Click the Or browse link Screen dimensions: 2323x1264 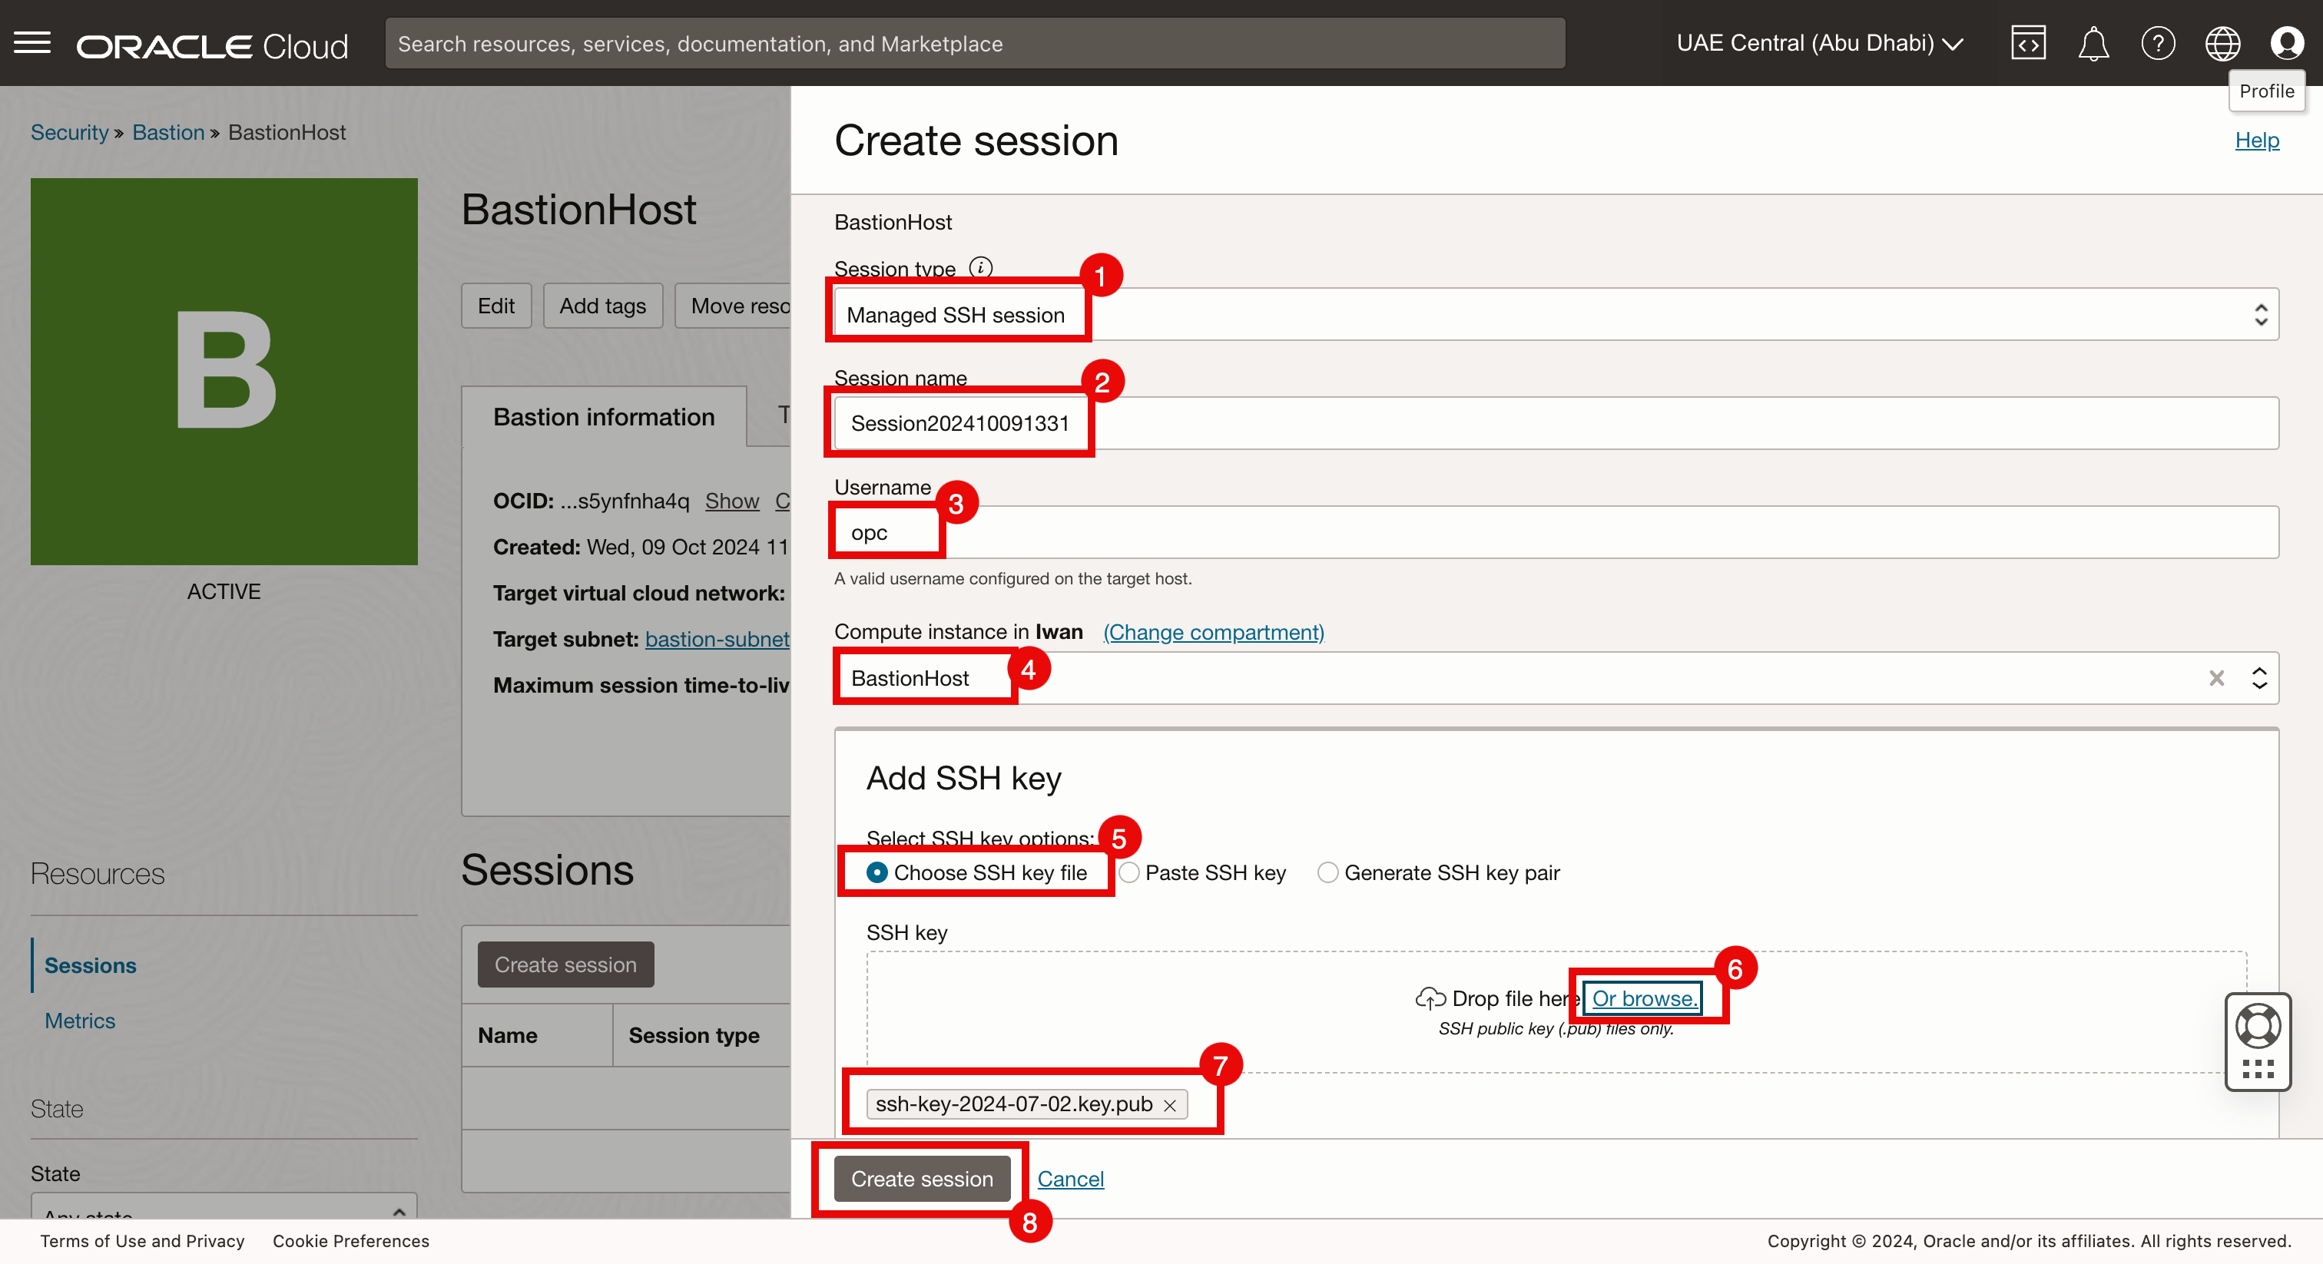[1644, 999]
